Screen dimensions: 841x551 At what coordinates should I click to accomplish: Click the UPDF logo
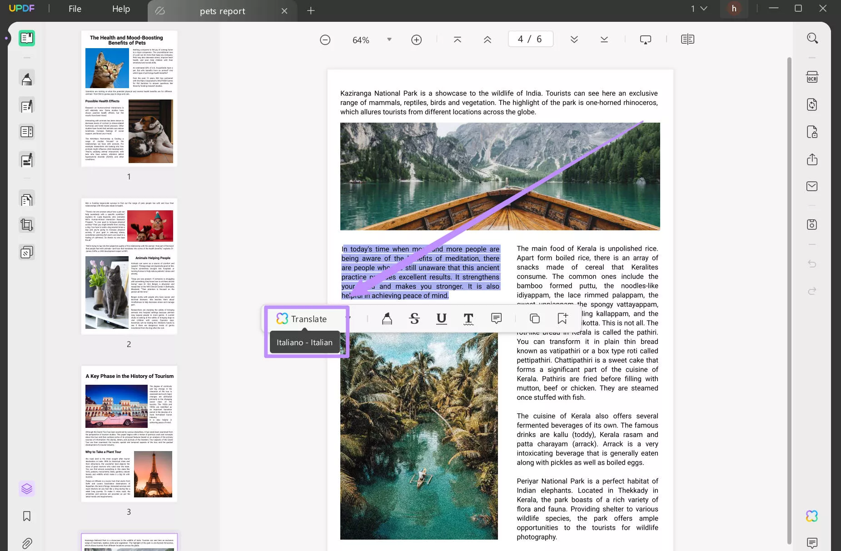[22, 8]
